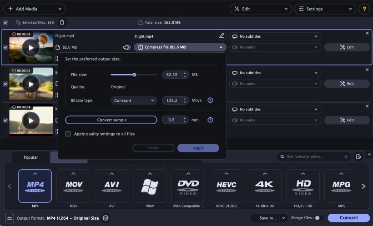Edit the second video file
This screenshot has width=373, height=226.
347,84
